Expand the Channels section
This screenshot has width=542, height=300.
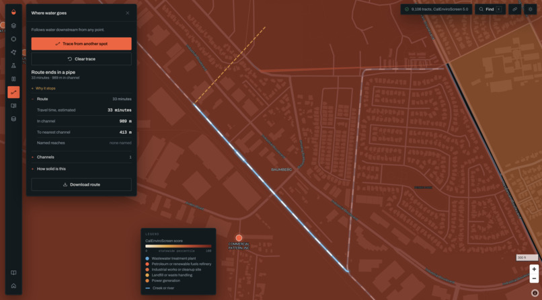click(x=81, y=157)
